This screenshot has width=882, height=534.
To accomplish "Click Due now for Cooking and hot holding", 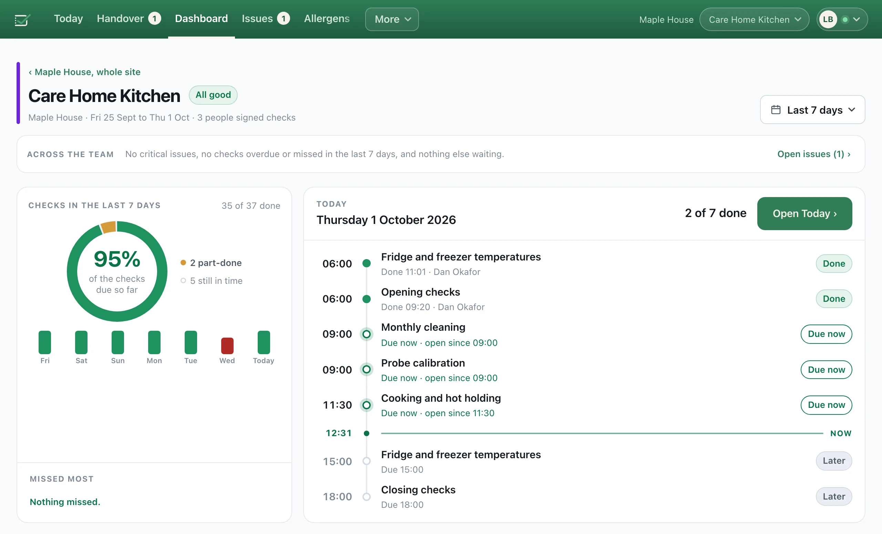I will click(x=826, y=405).
